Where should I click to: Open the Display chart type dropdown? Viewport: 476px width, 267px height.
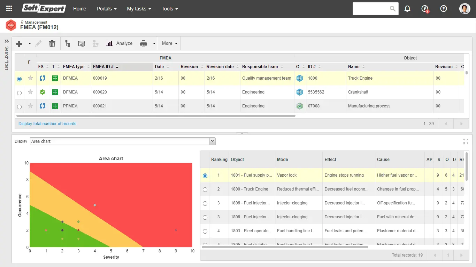click(x=212, y=141)
